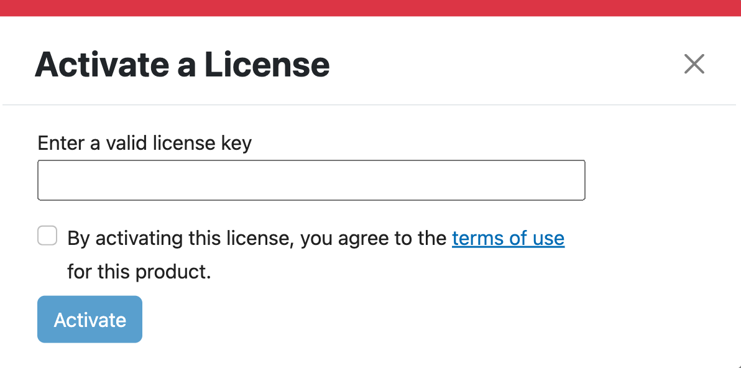Enable the agreement box beside "By activating"
Image resolution: width=741 pixels, height=368 pixels.
(x=47, y=236)
